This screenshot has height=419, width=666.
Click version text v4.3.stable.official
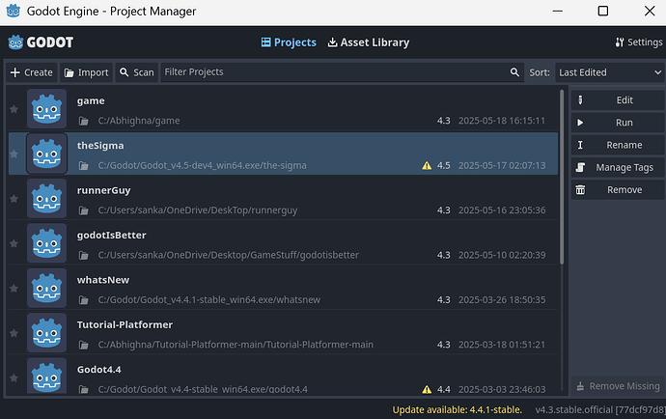click(600, 410)
